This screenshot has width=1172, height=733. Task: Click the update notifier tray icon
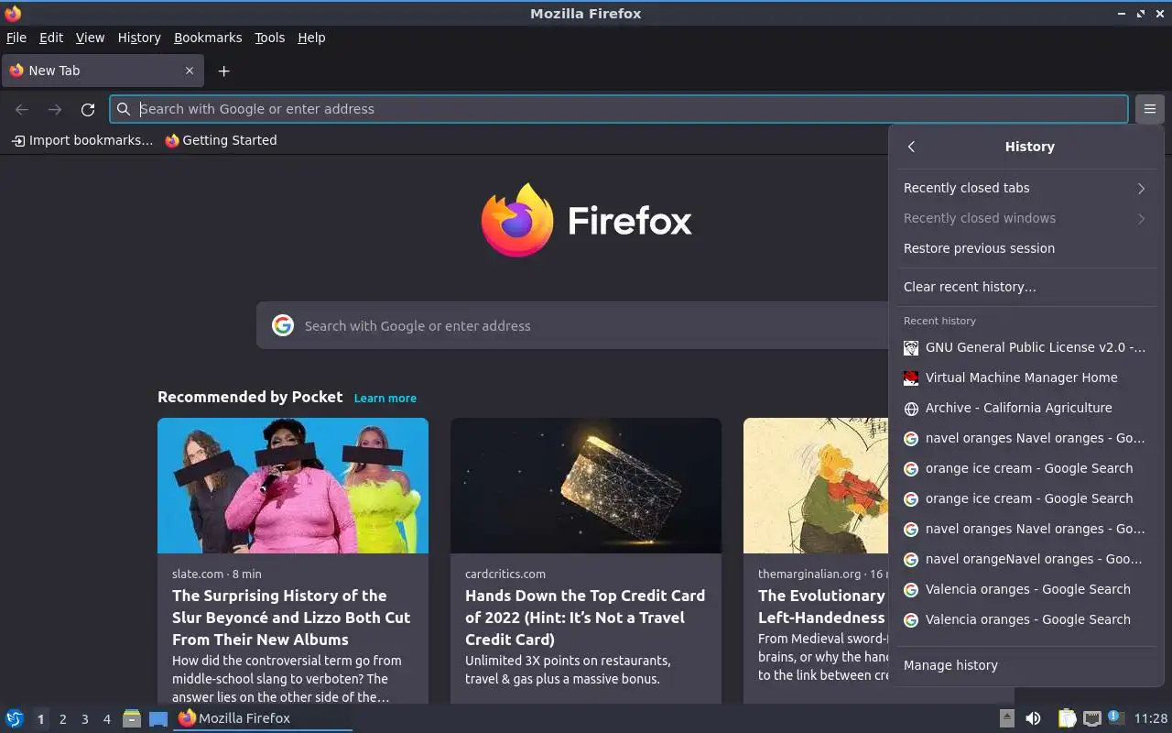tap(1115, 717)
